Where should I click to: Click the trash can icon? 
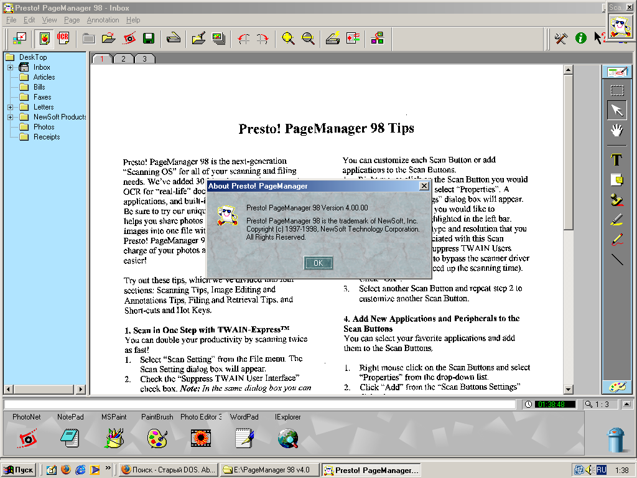[x=615, y=439]
